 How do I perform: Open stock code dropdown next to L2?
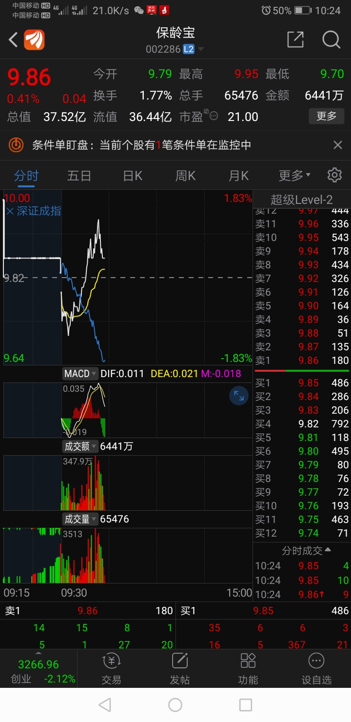tap(201, 49)
